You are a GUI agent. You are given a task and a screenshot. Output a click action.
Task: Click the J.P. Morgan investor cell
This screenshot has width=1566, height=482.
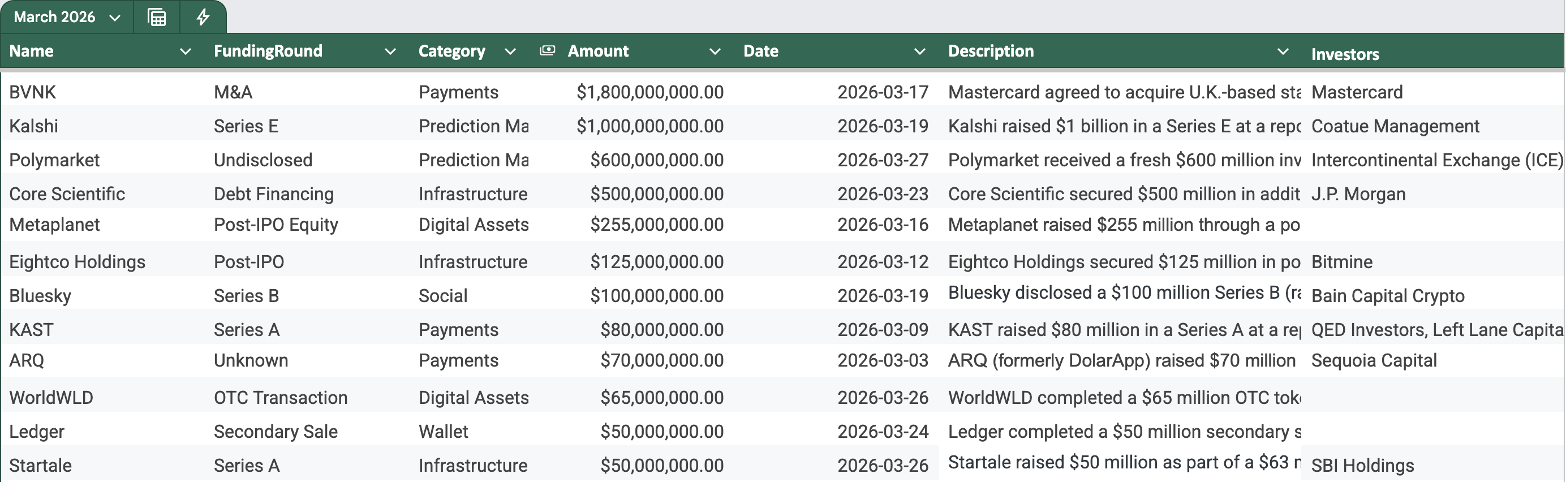(1358, 195)
